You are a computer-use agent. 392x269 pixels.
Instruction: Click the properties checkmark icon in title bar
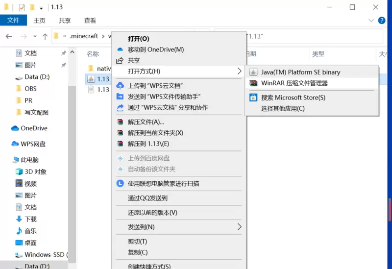point(22,7)
